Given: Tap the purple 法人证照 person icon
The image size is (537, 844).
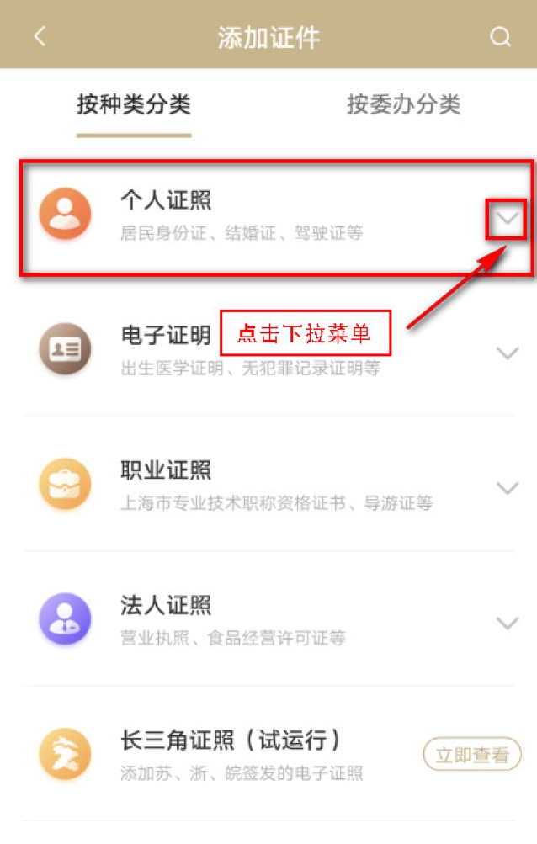Looking at the screenshot, I should click(x=65, y=619).
